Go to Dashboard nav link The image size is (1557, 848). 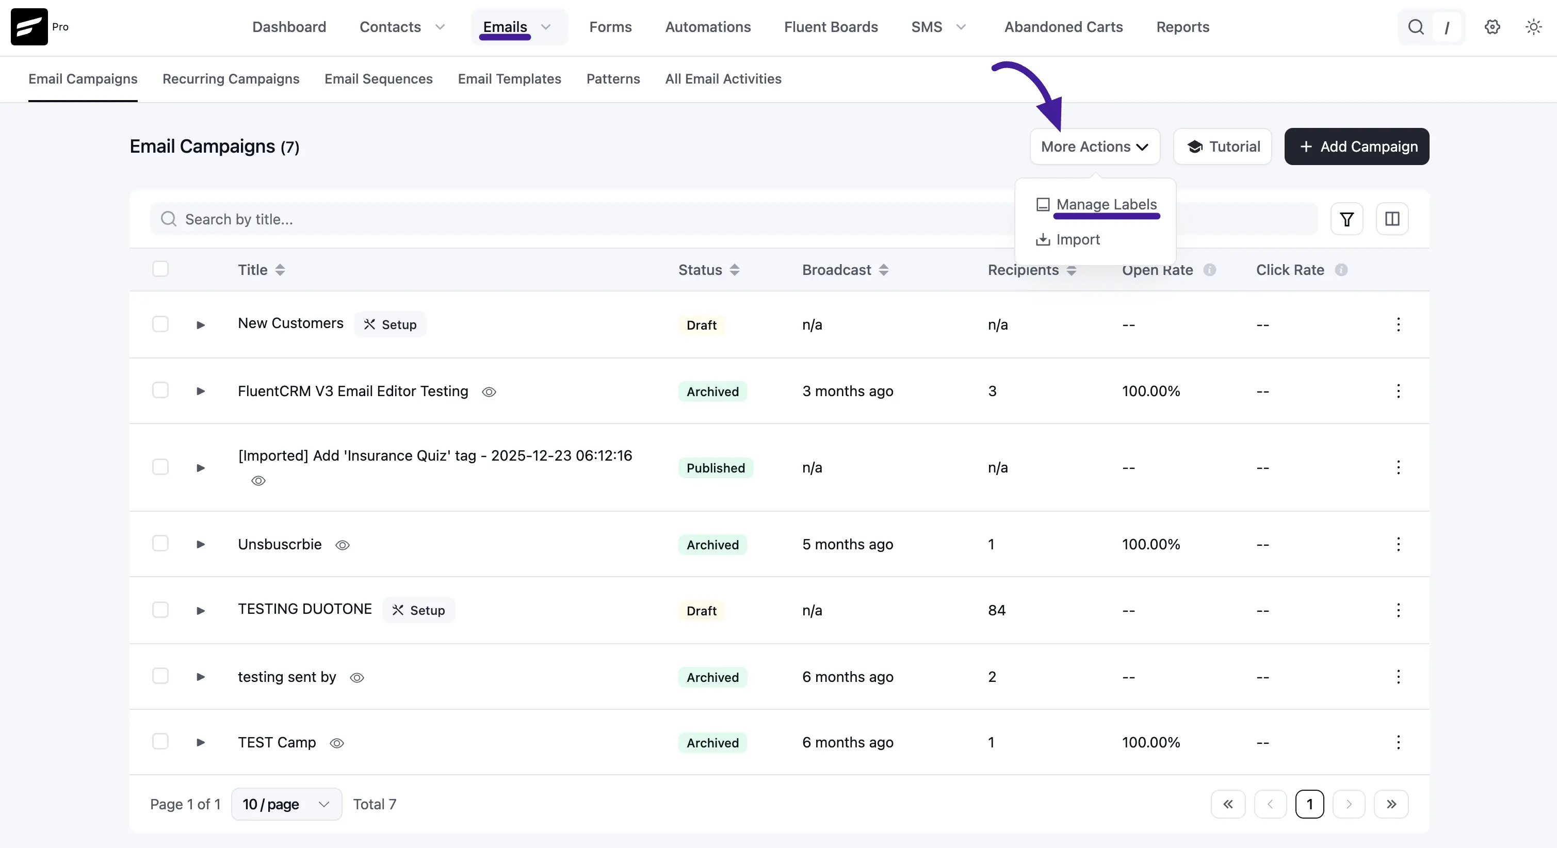pyautogui.click(x=289, y=27)
